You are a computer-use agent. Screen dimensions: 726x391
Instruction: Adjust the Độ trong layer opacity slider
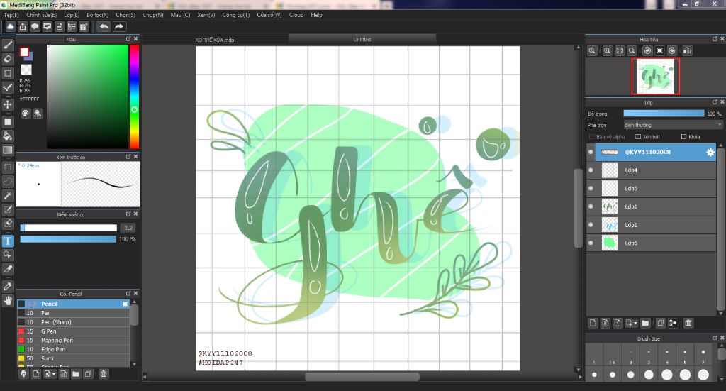664,114
